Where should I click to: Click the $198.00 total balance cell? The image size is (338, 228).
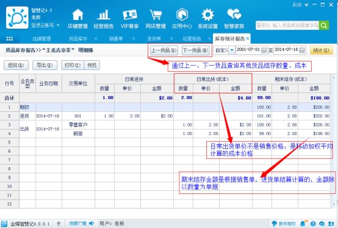(314, 98)
